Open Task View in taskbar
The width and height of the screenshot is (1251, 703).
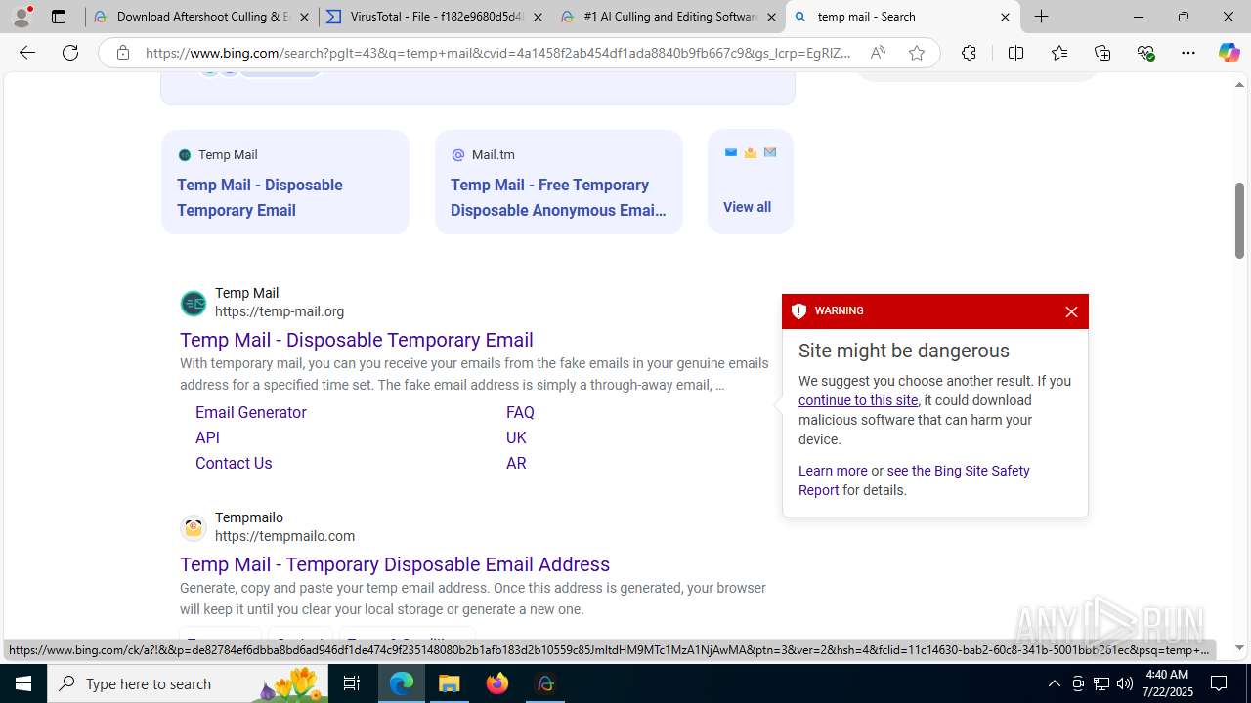click(352, 683)
